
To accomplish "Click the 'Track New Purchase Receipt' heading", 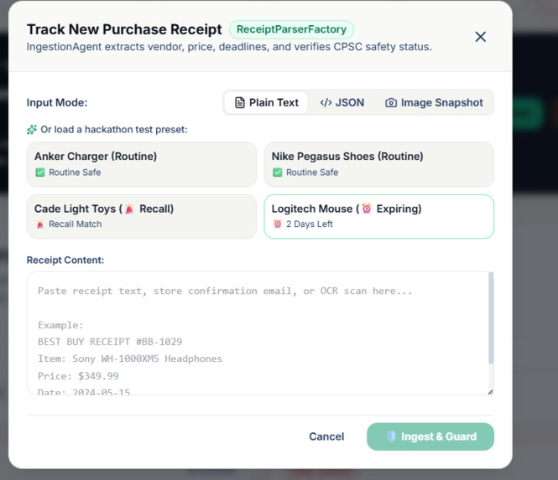I will point(124,29).
